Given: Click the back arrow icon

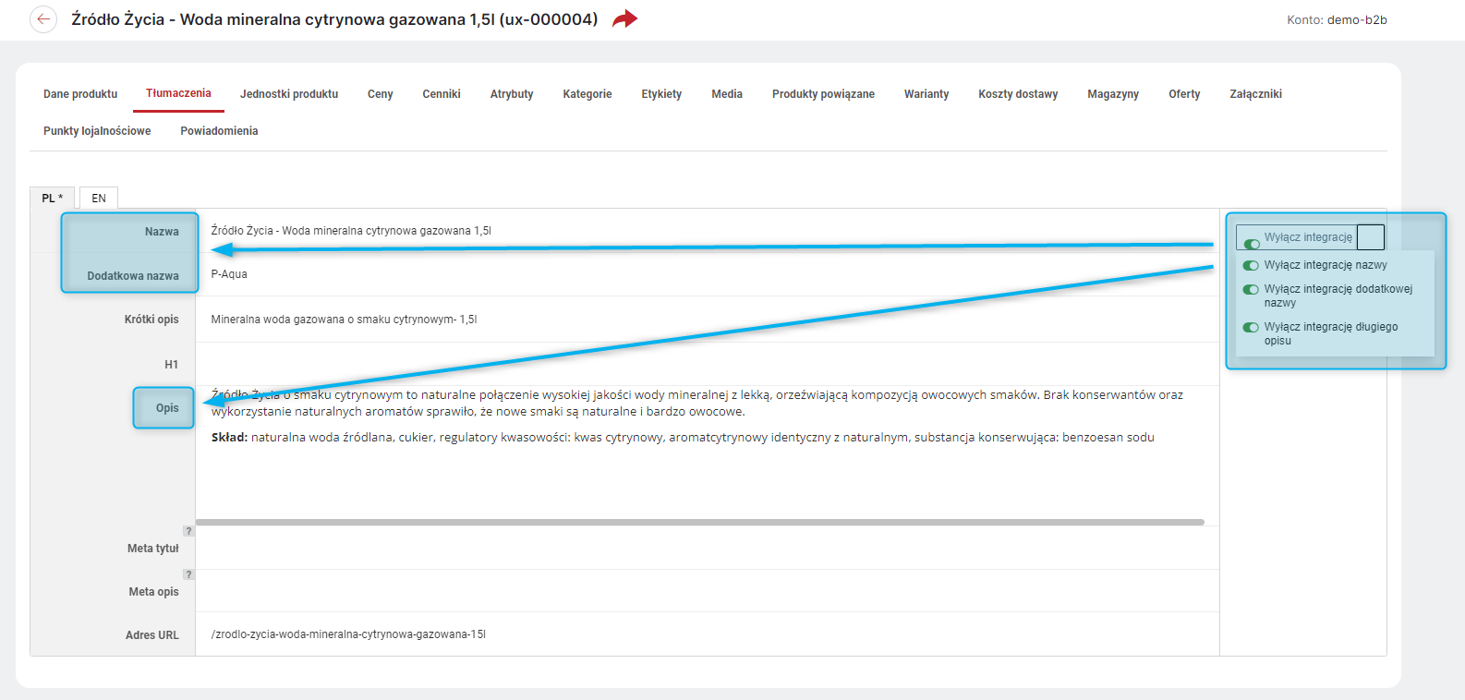Looking at the screenshot, I should (43, 19).
